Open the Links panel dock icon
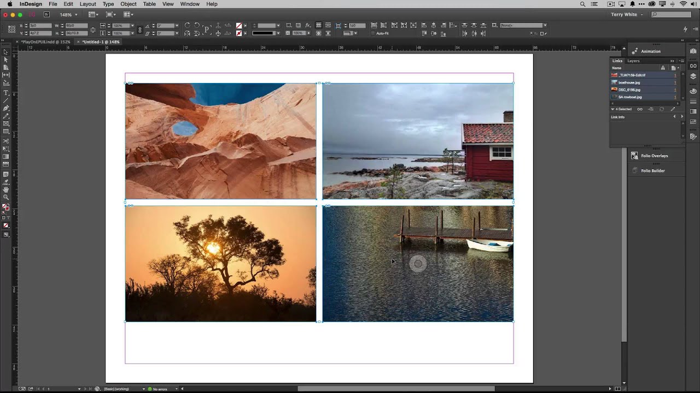The image size is (700, 393). click(x=693, y=65)
